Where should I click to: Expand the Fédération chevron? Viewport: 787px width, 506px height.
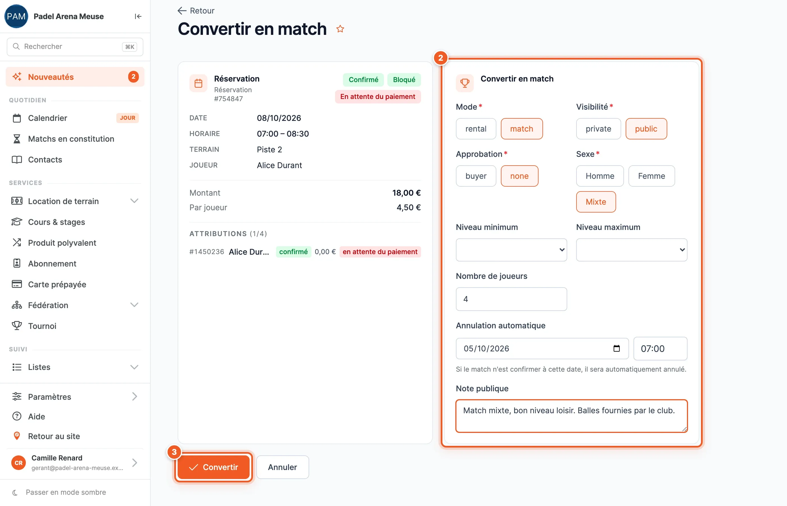click(x=134, y=305)
